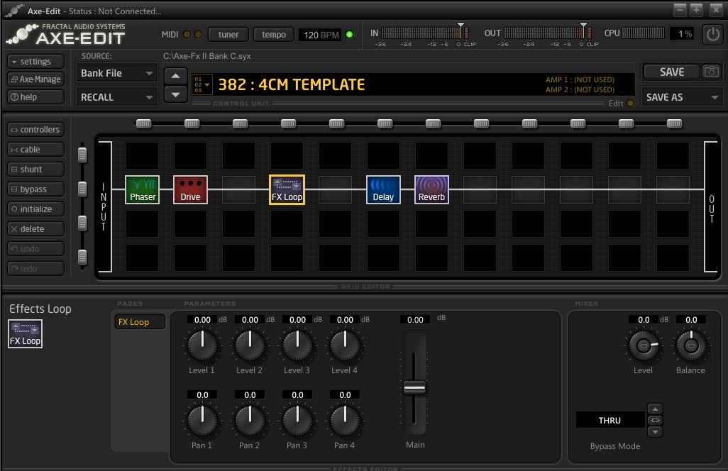Click the Pan 1 knob

(x=202, y=421)
